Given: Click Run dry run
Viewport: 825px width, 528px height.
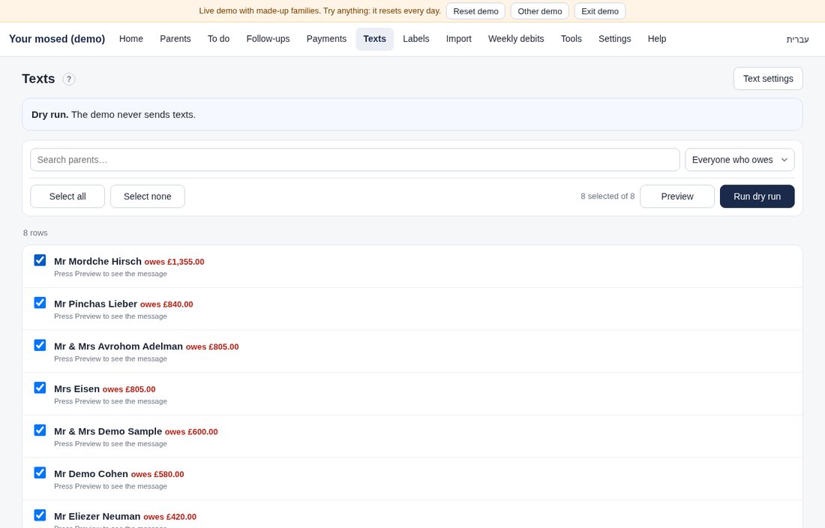Looking at the screenshot, I should tap(757, 196).
